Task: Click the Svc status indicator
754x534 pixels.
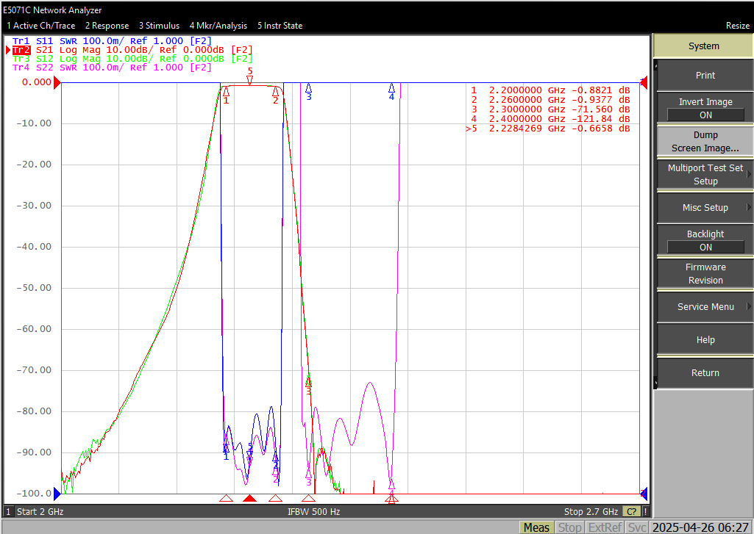Action: tap(637, 527)
